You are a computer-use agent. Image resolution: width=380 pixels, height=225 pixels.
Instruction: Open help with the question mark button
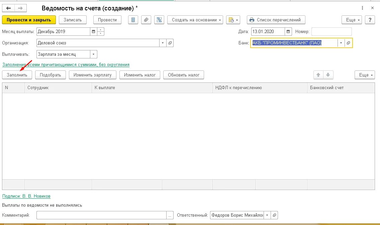click(x=370, y=20)
